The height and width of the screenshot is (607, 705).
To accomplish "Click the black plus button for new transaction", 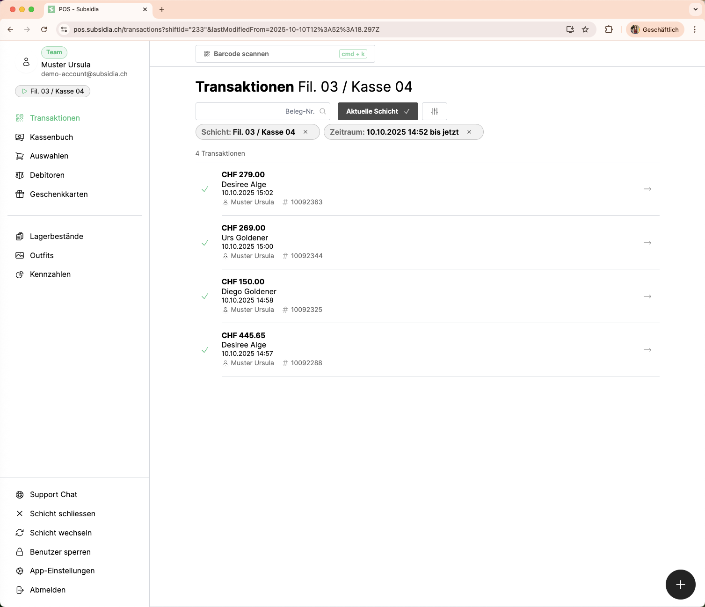I will coord(680,585).
